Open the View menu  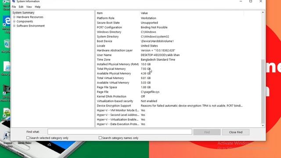tap(29, 7)
